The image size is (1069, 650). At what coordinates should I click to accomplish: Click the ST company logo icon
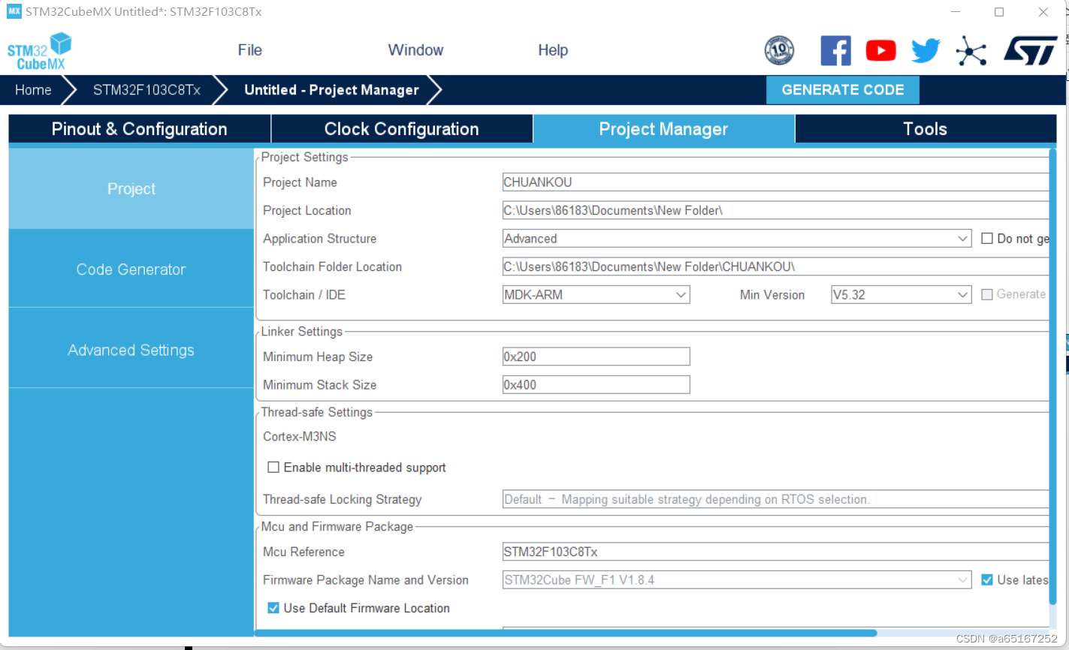coord(1031,50)
